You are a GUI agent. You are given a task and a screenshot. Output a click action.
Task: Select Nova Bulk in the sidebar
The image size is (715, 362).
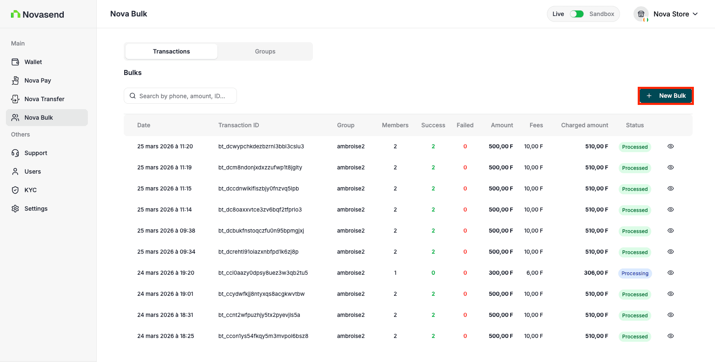(x=47, y=118)
